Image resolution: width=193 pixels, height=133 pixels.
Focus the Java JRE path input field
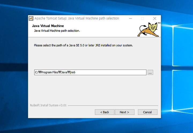[90, 72]
